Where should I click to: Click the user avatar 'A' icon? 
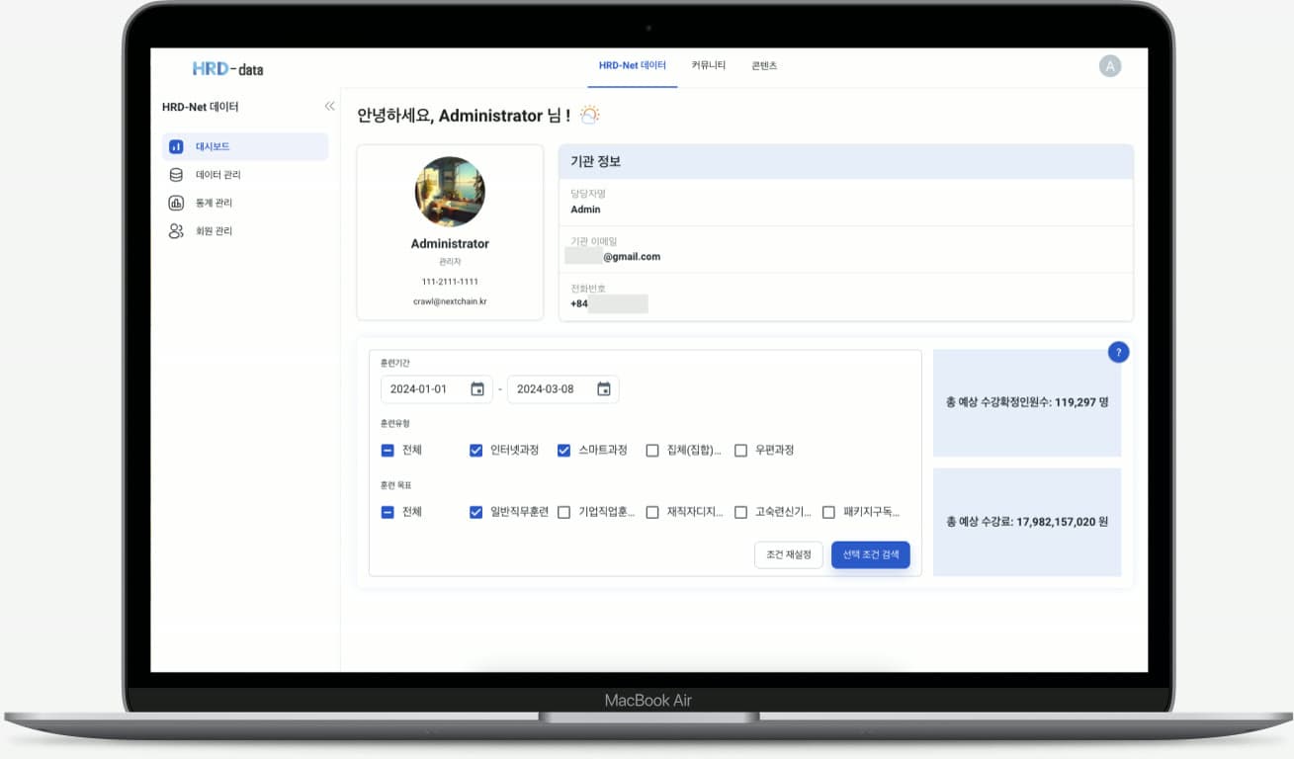coord(1110,66)
